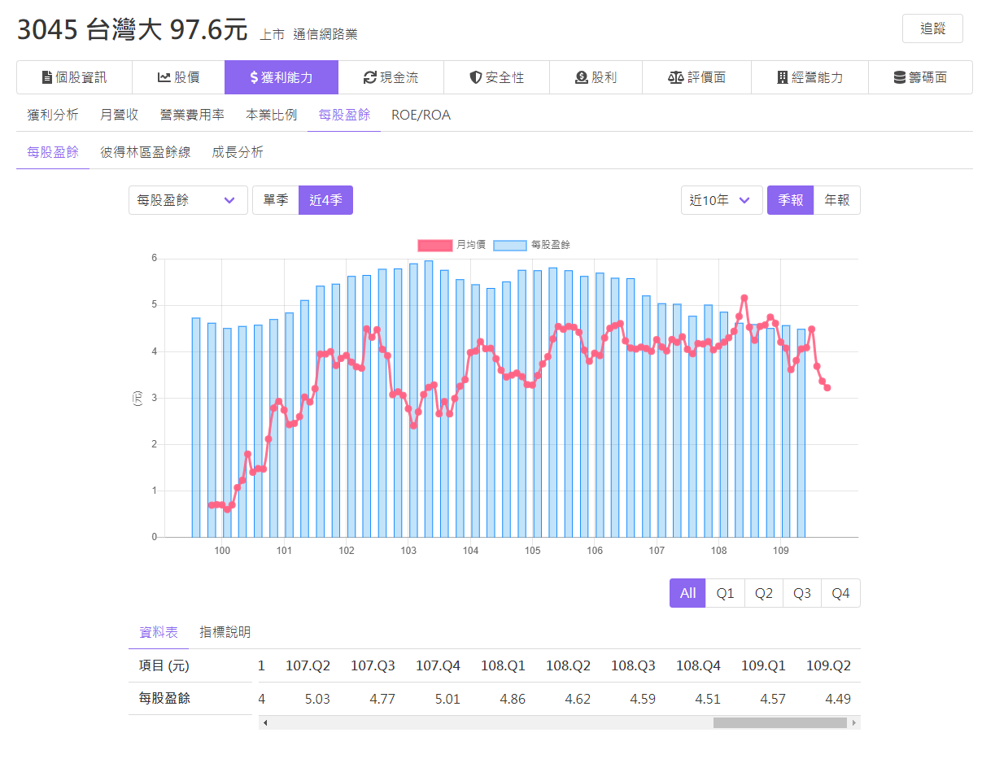Toggle 月均價 legend pink swatch
Image resolution: width=995 pixels, height=759 pixels.
434,245
